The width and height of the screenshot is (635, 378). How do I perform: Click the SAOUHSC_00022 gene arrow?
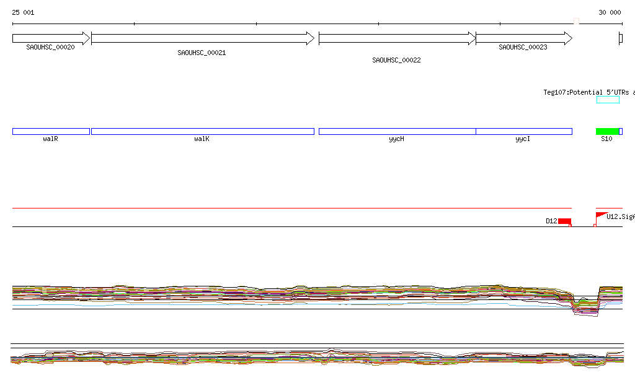point(397,38)
